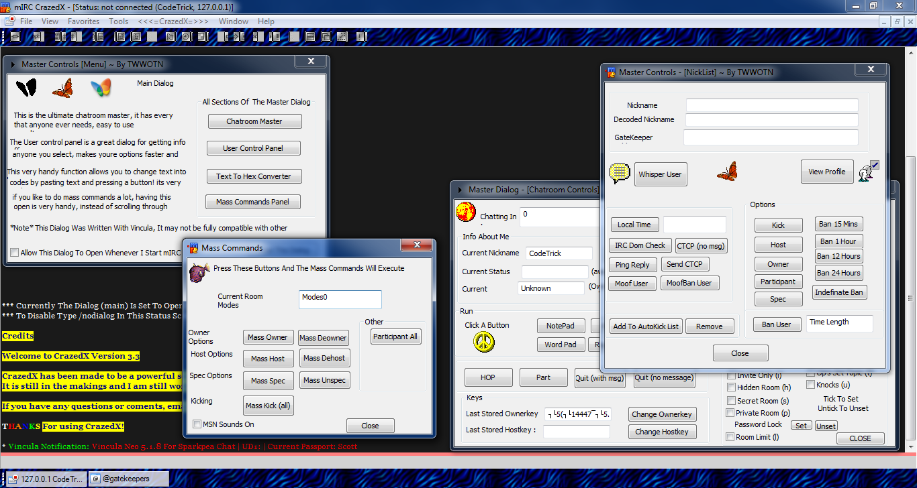
Task: Click the arrow icon in Chatroom Controls title
Action: 460,190
